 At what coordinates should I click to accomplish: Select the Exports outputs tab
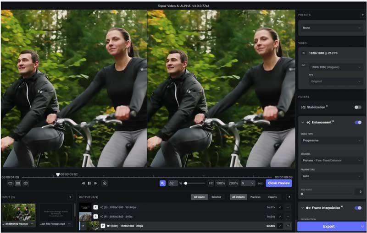pos(272,197)
